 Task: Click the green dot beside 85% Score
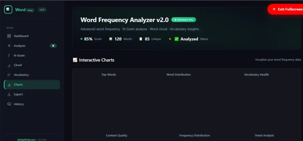click(x=81, y=39)
